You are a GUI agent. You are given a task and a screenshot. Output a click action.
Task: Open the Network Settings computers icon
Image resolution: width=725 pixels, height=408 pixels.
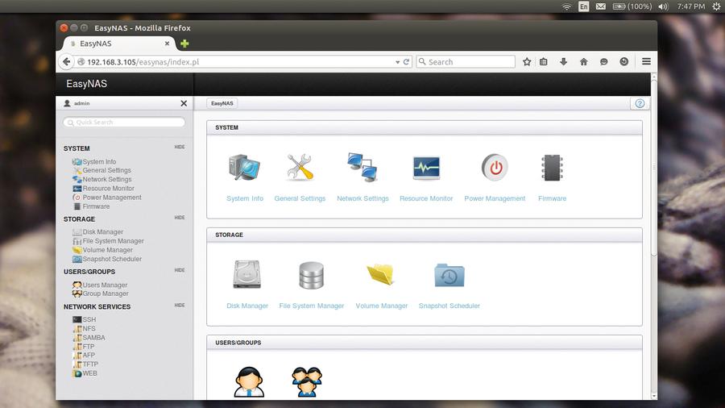tap(362, 168)
